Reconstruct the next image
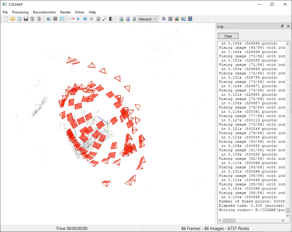 [85, 19]
